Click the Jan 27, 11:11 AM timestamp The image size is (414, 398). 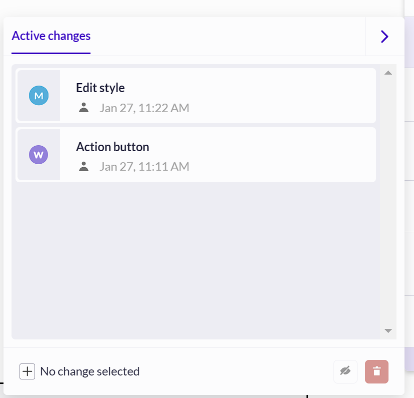pyautogui.click(x=144, y=167)
